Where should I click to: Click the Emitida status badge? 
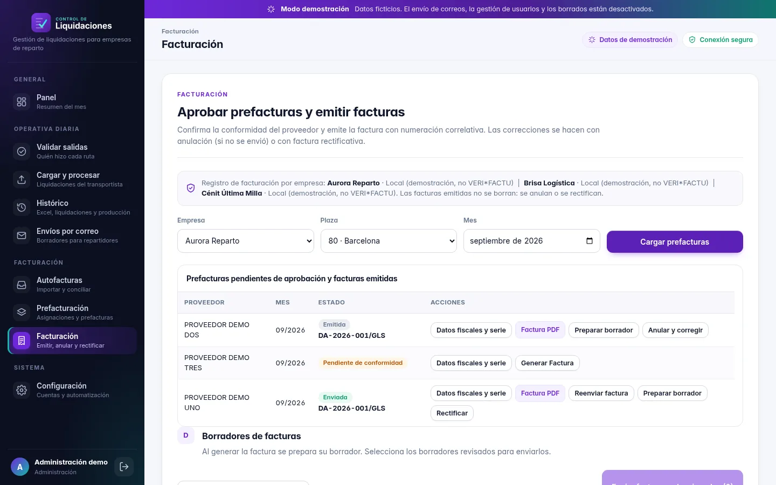click(334, 324)
